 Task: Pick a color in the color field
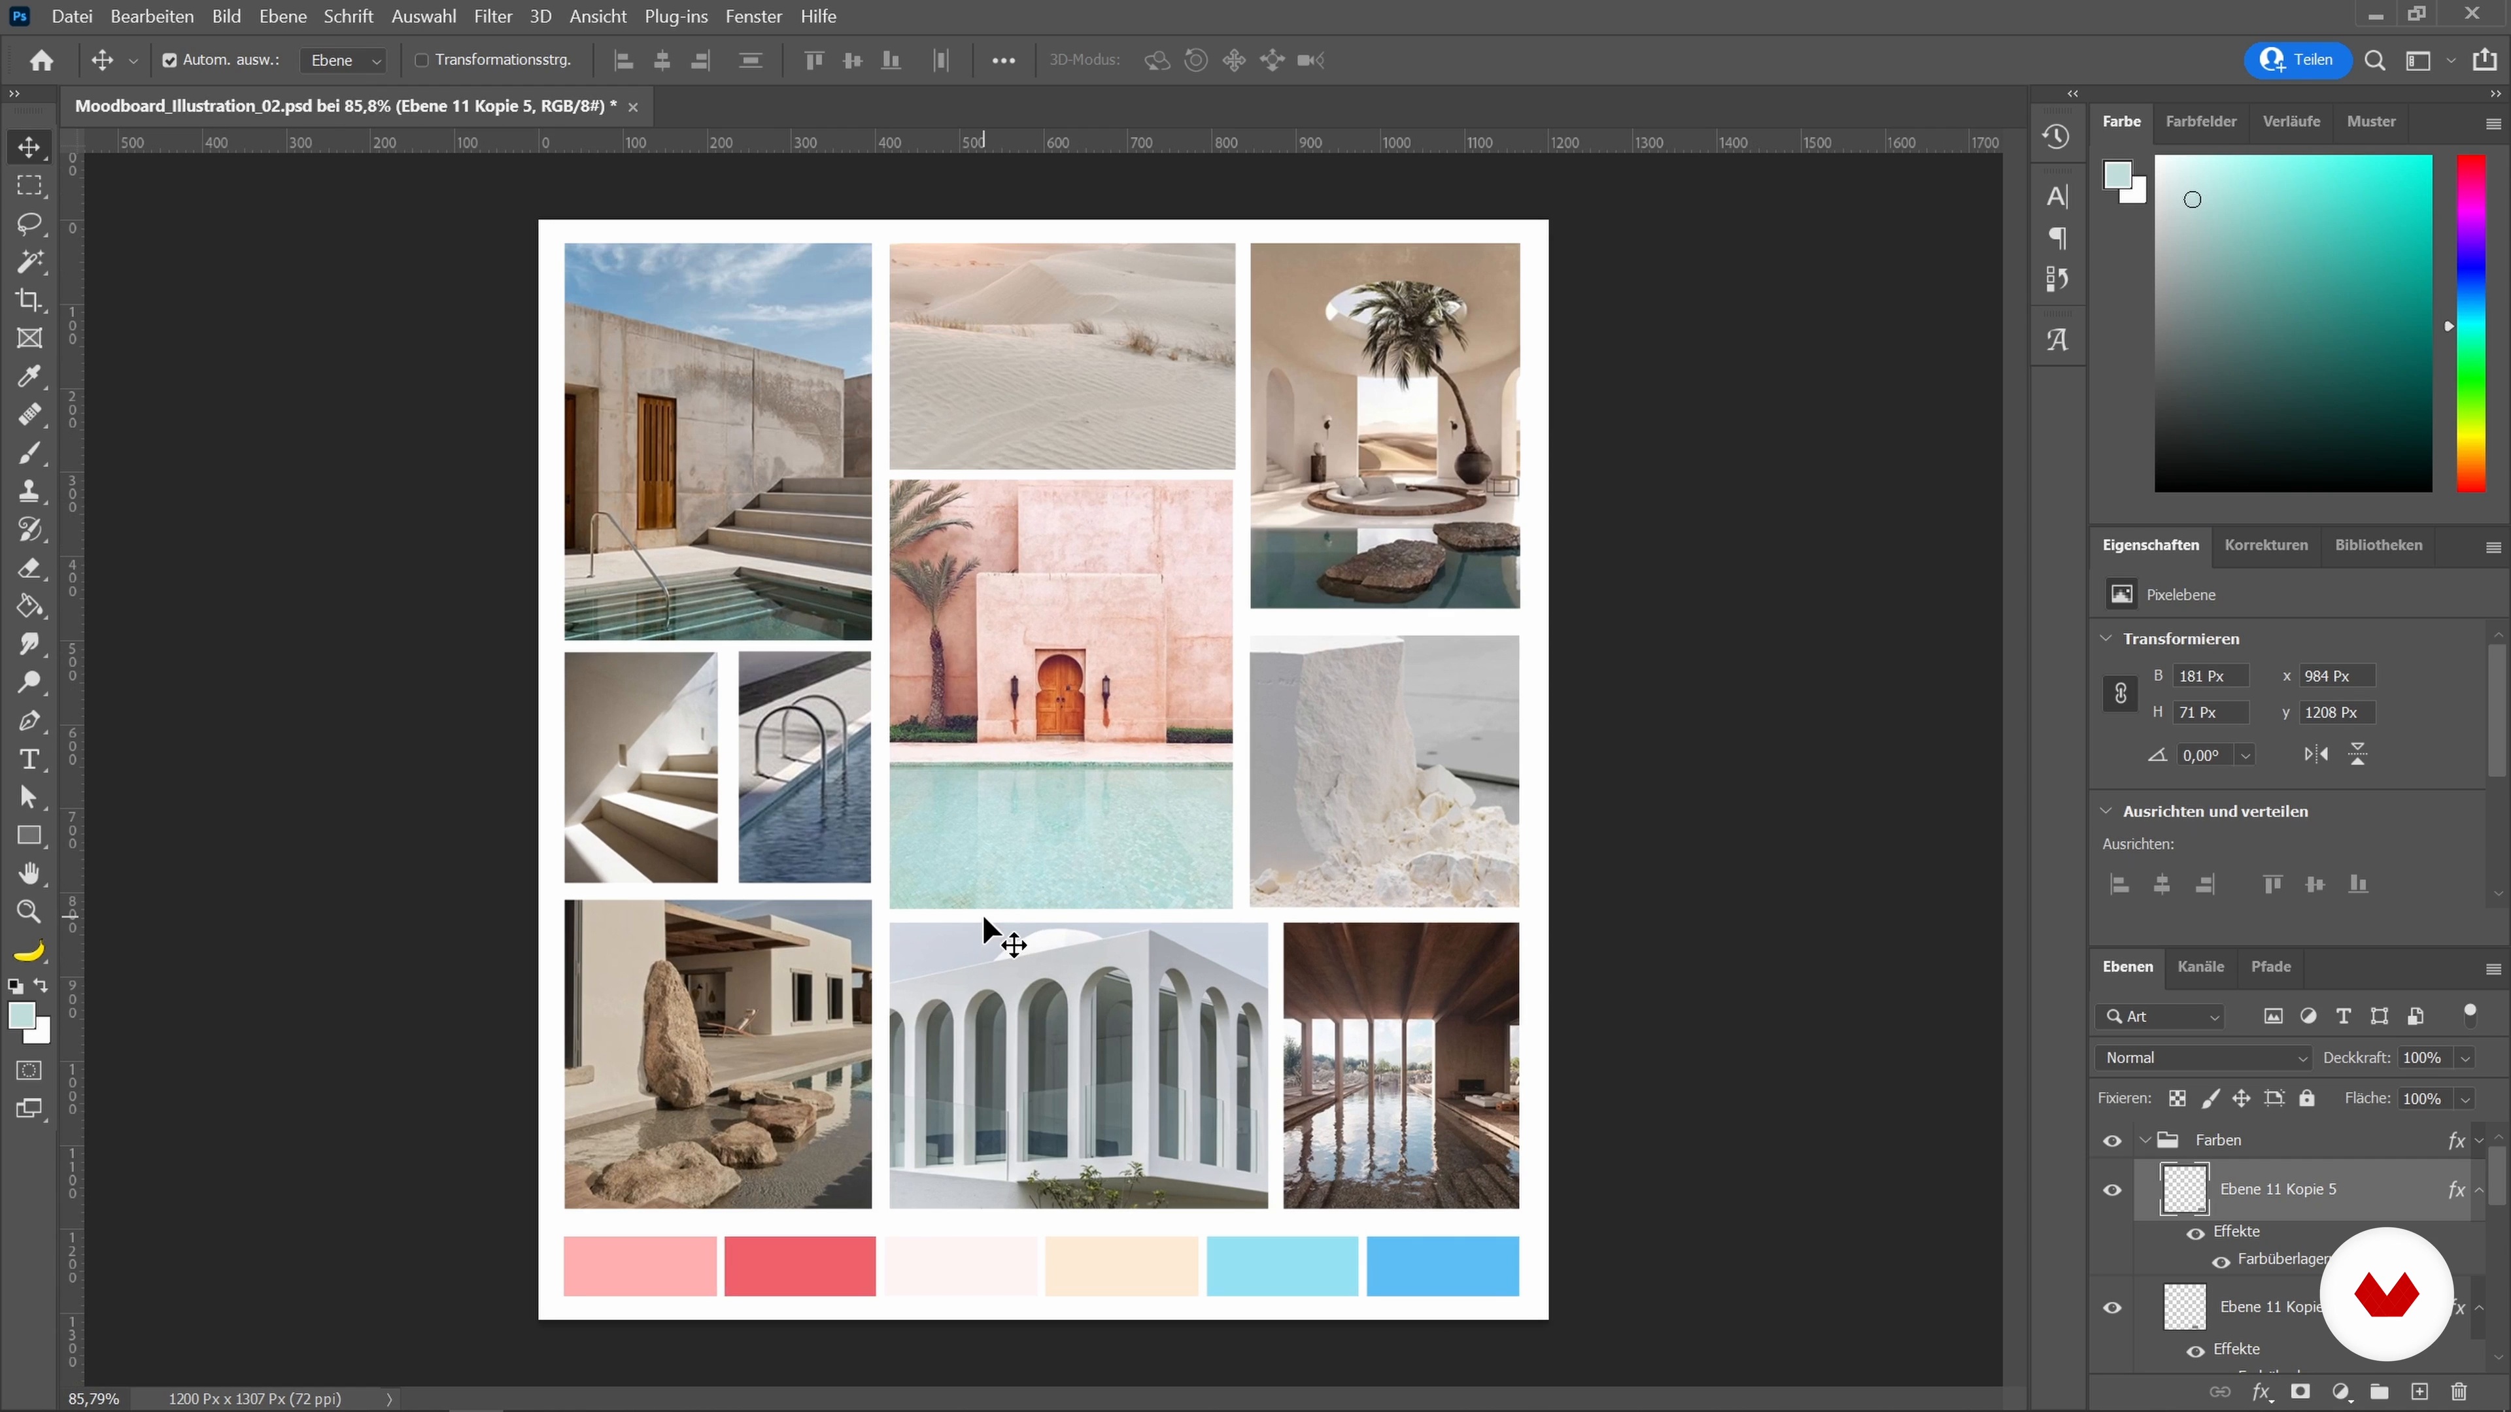2293,324
